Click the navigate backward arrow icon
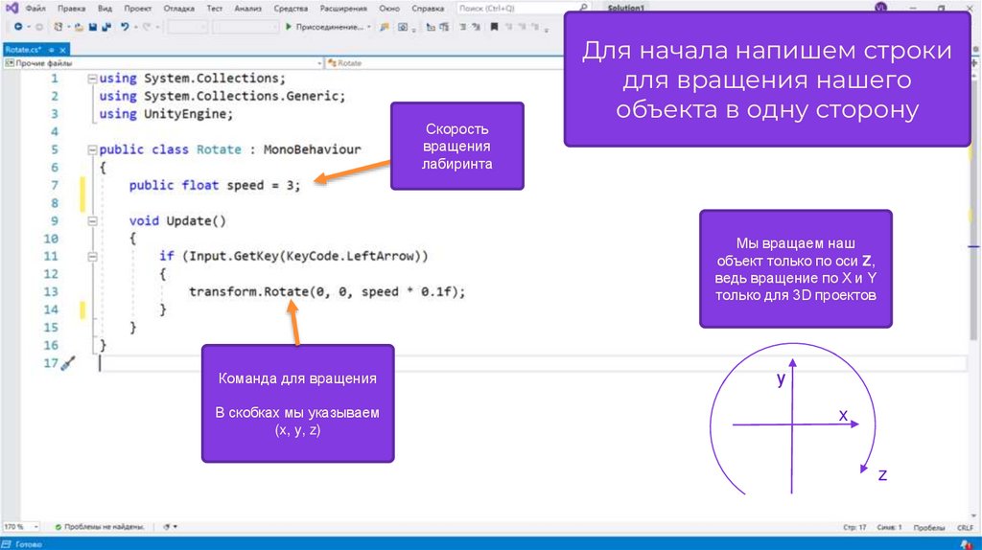 18,27
